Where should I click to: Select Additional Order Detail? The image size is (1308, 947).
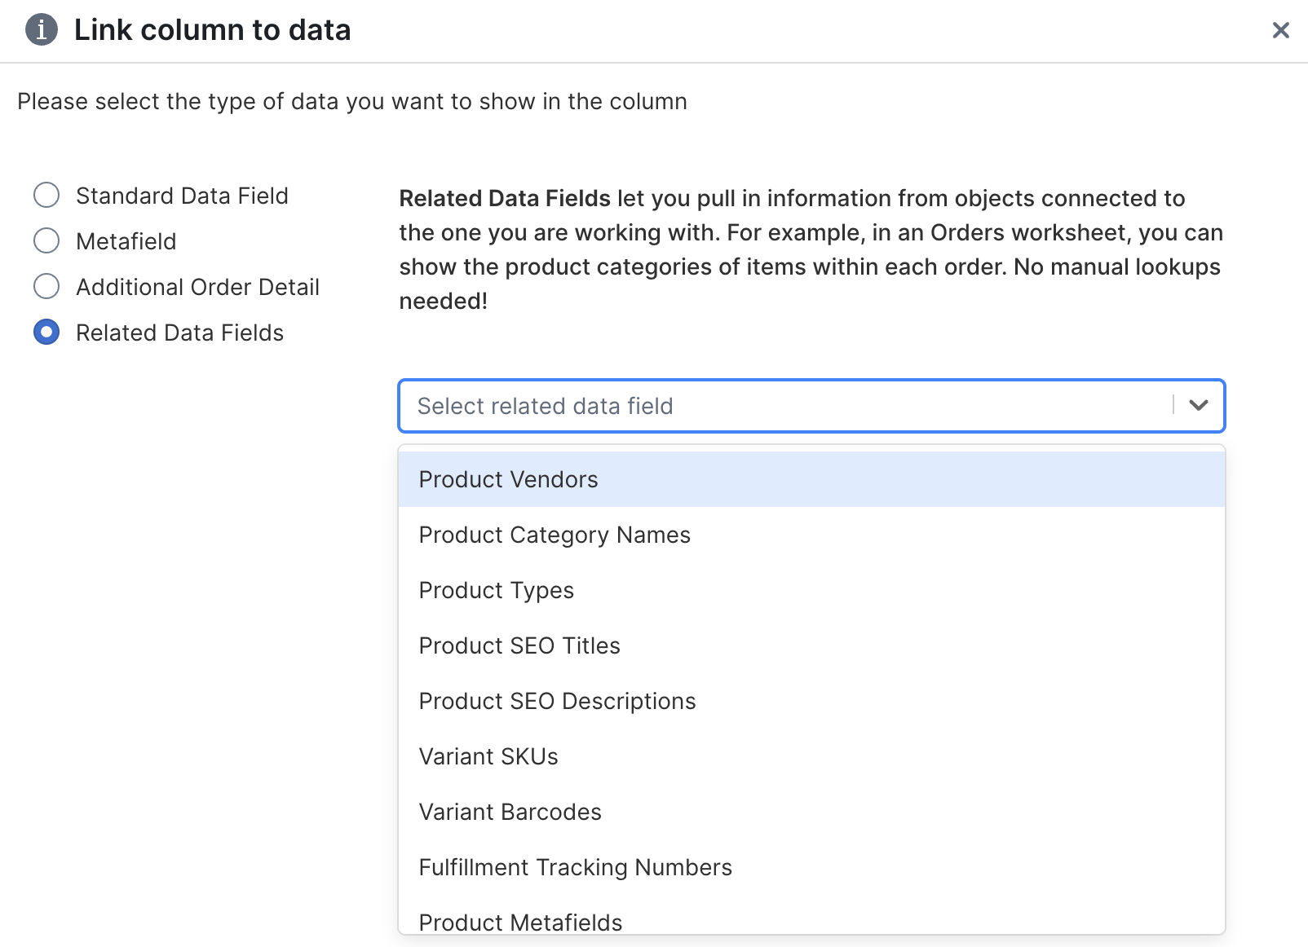coord(46,286)
